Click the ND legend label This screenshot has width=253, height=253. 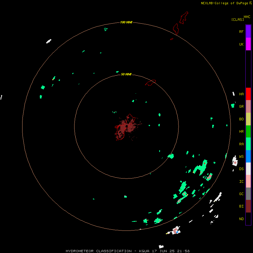[241, 219]
